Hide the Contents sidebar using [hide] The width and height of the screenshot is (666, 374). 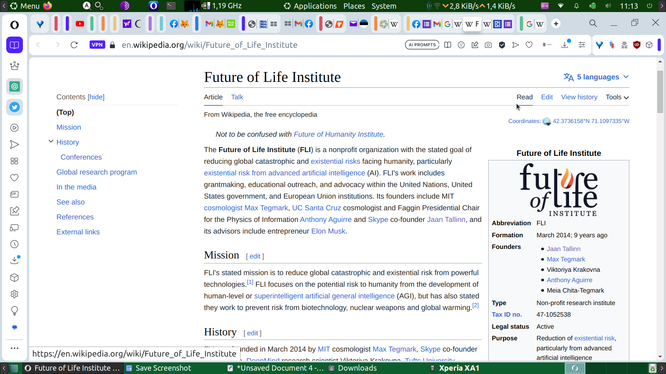(96, 97)
